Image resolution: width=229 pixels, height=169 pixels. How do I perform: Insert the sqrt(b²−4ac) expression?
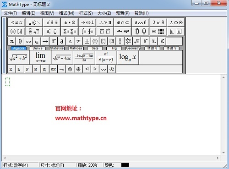(62, 57)
